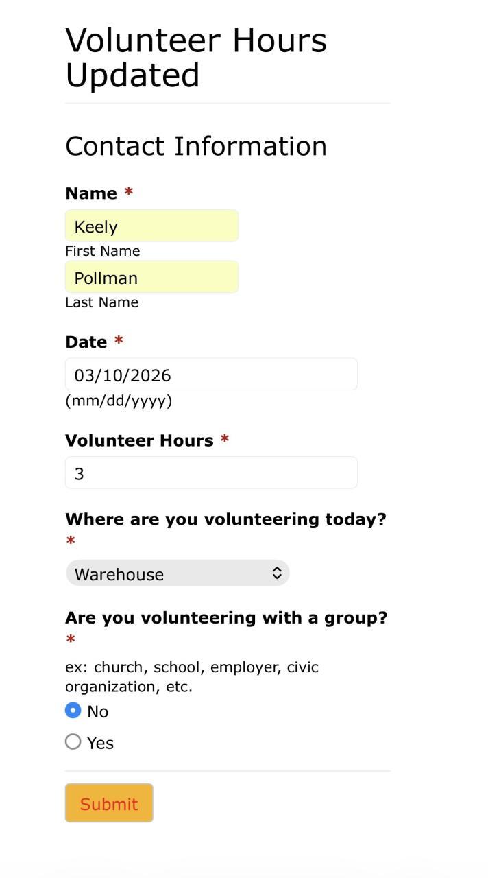Click the "Contact Information" section heading

pos(196,146)
